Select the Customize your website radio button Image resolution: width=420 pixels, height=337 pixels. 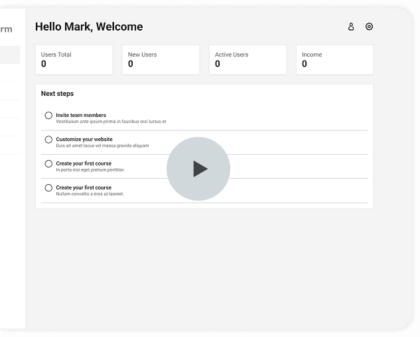pos(48,140)
